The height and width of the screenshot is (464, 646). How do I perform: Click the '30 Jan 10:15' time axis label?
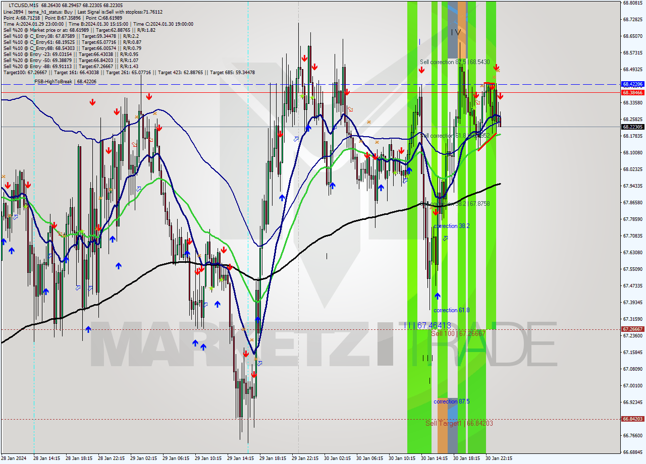pyautogui.click(x=402, y=458)
